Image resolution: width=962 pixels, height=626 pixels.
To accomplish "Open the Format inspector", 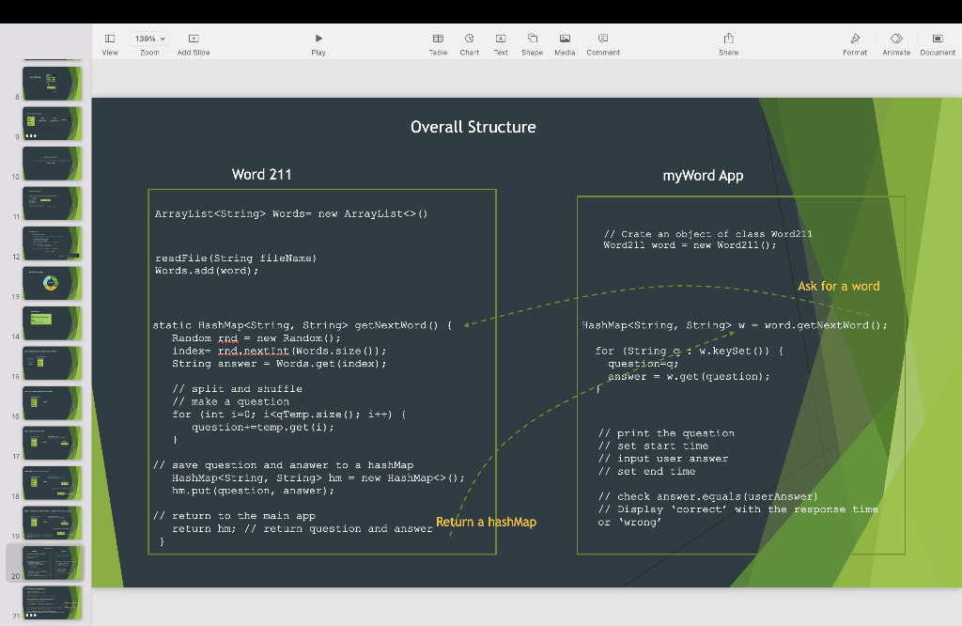I will (855, 44).
